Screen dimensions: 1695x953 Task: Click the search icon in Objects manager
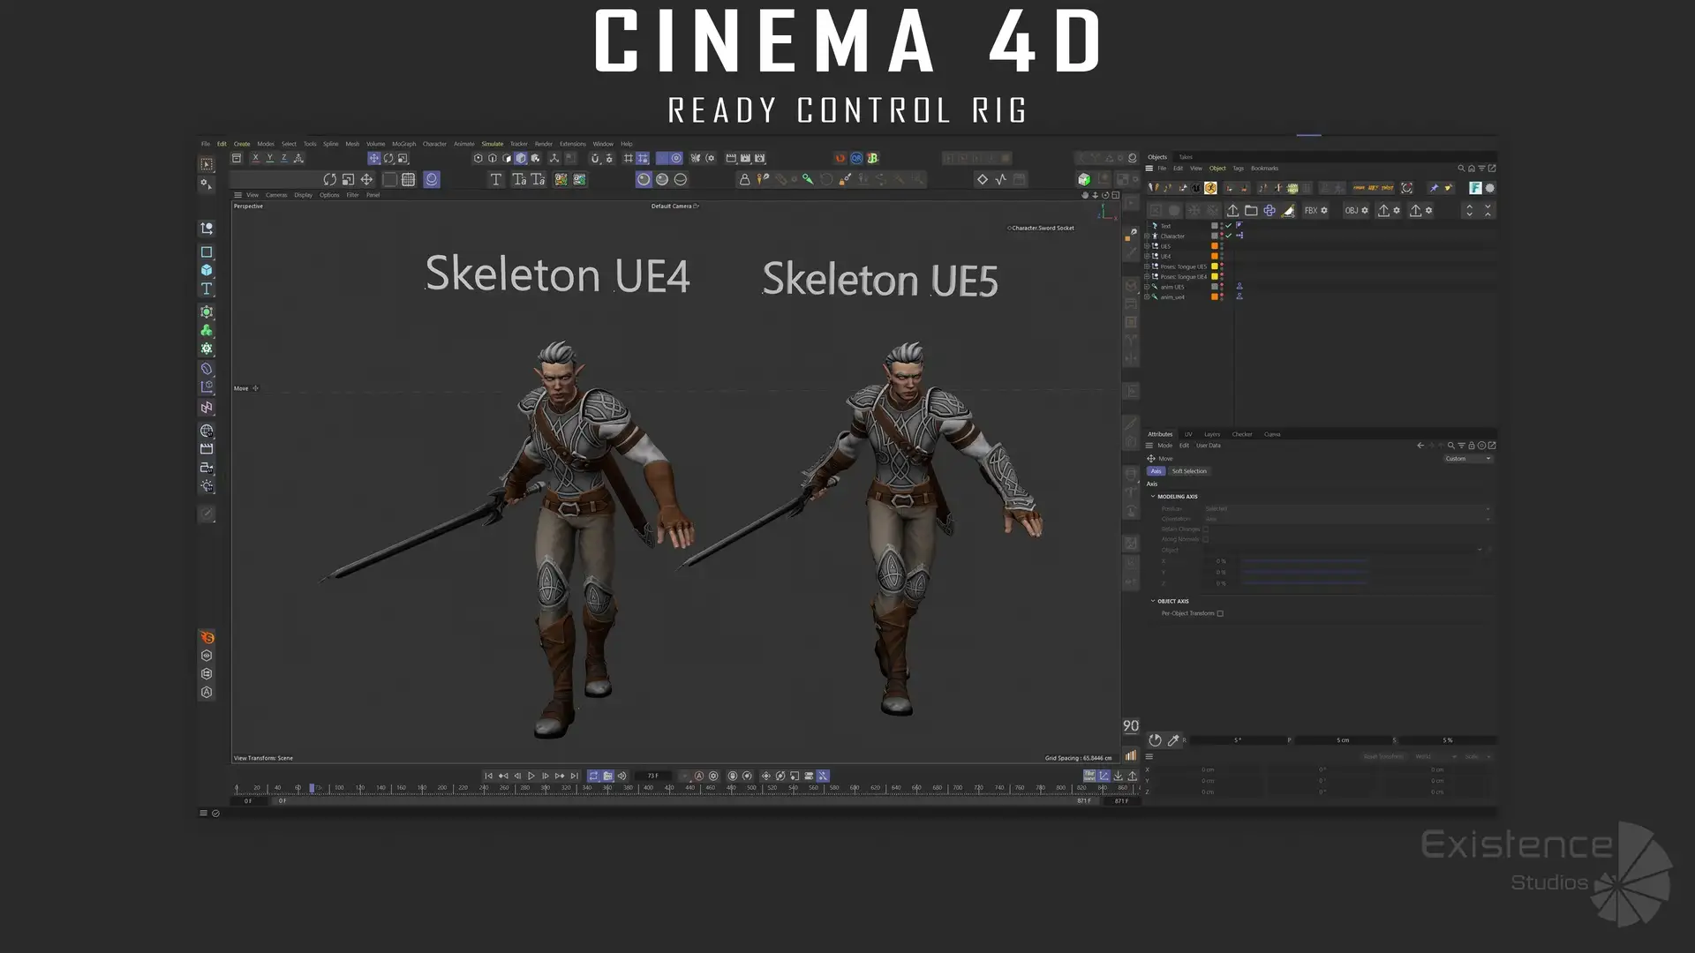coord(1460,169)
